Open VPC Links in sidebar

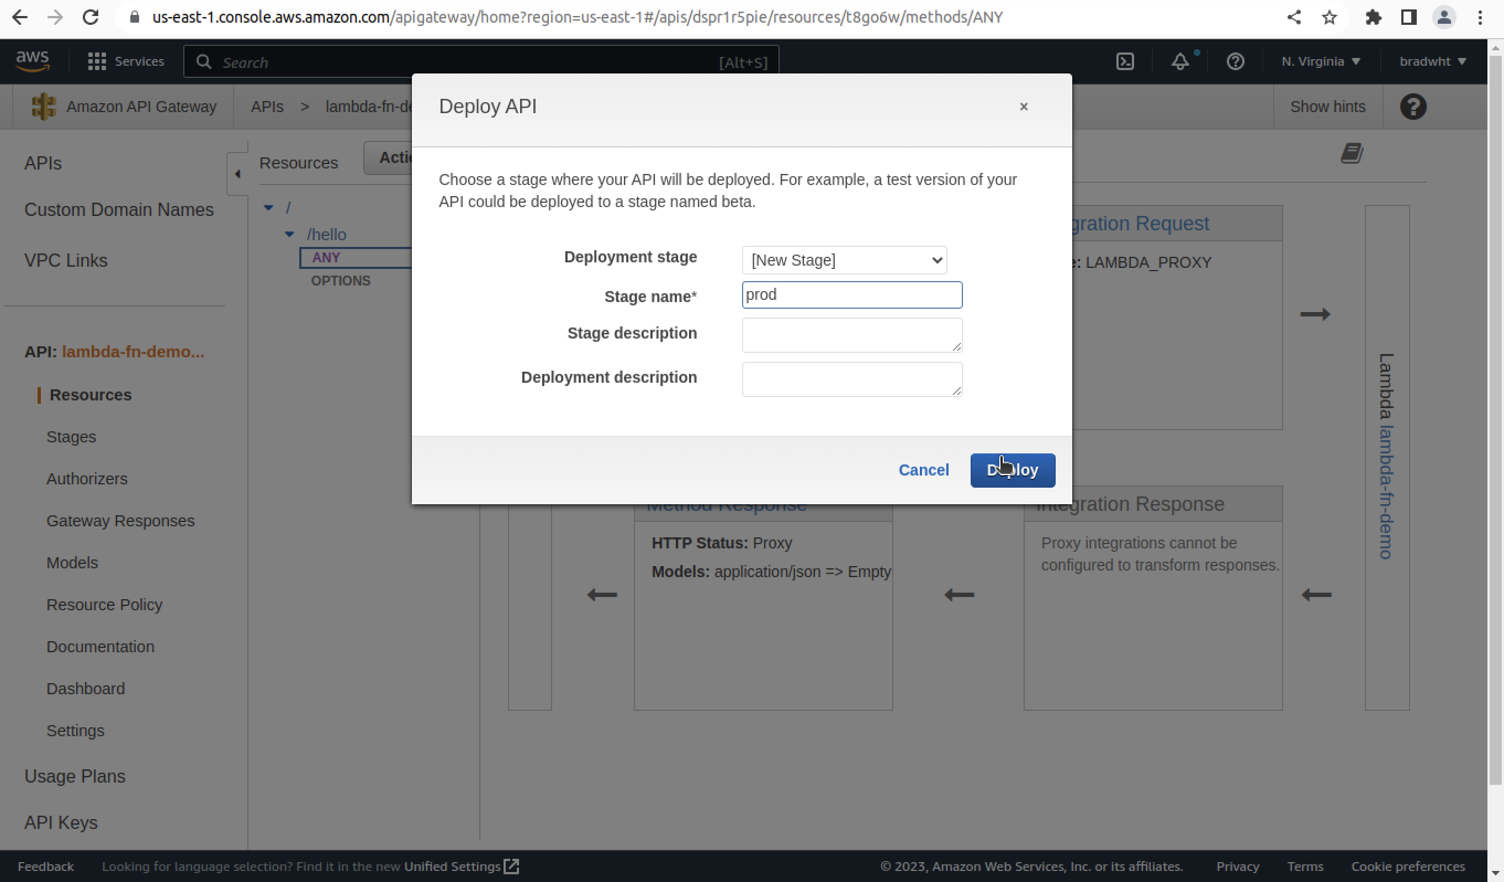click(x=66, y=260)
